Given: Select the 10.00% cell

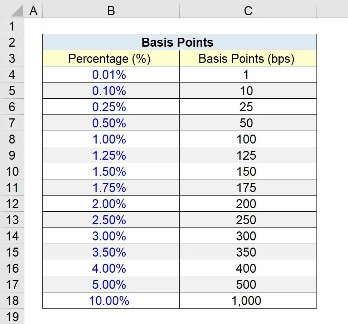Looking at the screenshot, I should click(x=111, y=300).
